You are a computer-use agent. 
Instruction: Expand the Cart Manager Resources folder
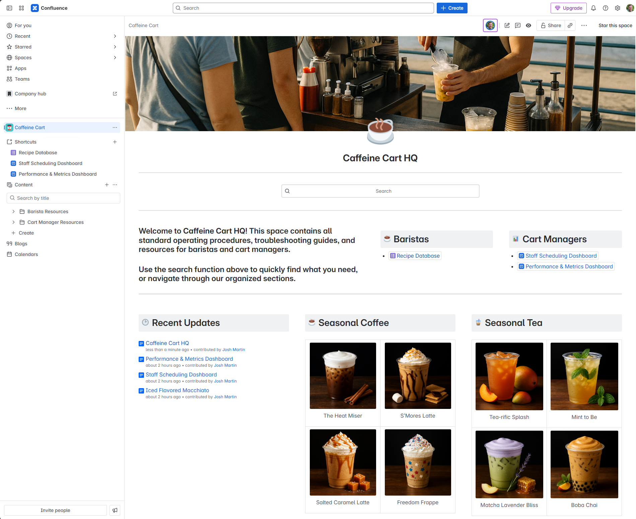click(x=13, y=222)
